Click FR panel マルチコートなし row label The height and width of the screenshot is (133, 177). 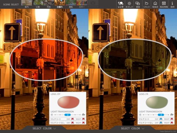146,123
